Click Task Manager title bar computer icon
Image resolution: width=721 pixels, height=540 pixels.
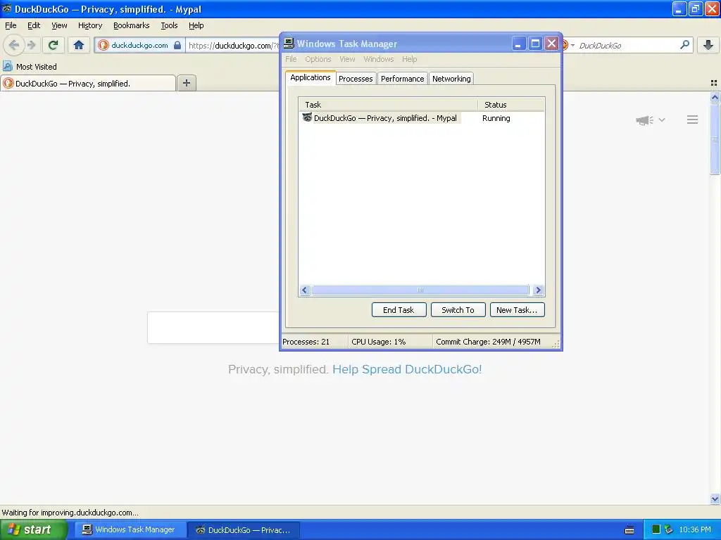[x=289, y=44]
